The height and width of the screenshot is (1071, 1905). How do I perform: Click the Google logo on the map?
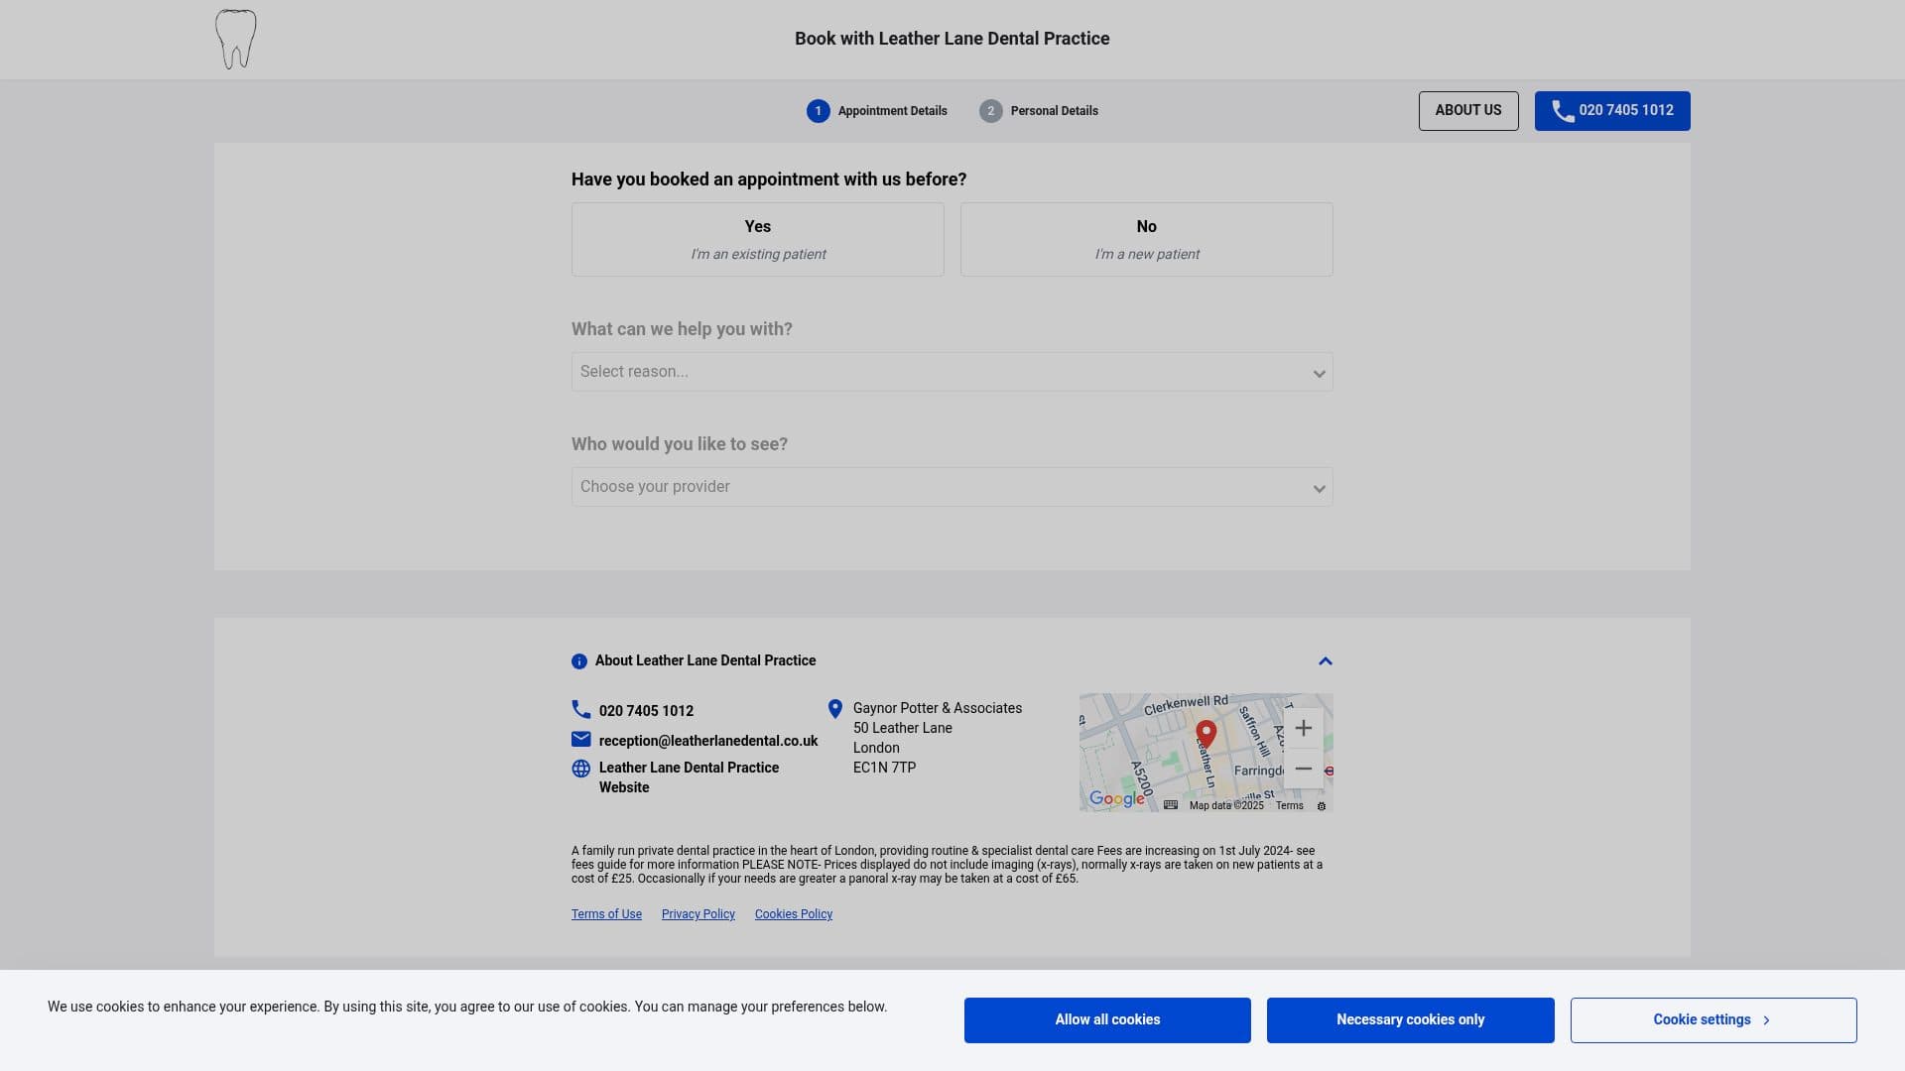pos(1117,799)
